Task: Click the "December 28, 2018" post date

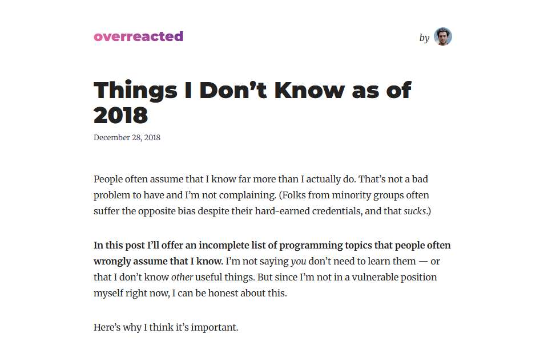Action: [x=127, y=137]
